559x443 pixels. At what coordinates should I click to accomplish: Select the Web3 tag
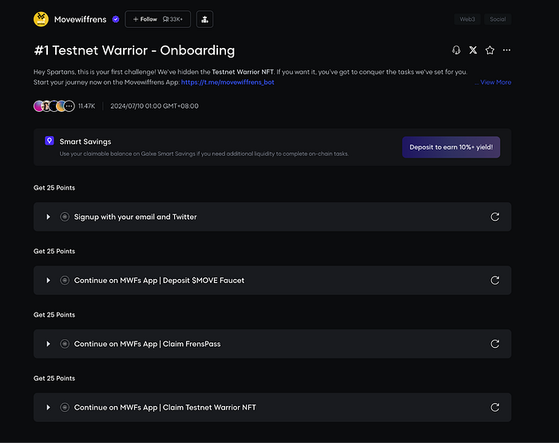point(467,19)
